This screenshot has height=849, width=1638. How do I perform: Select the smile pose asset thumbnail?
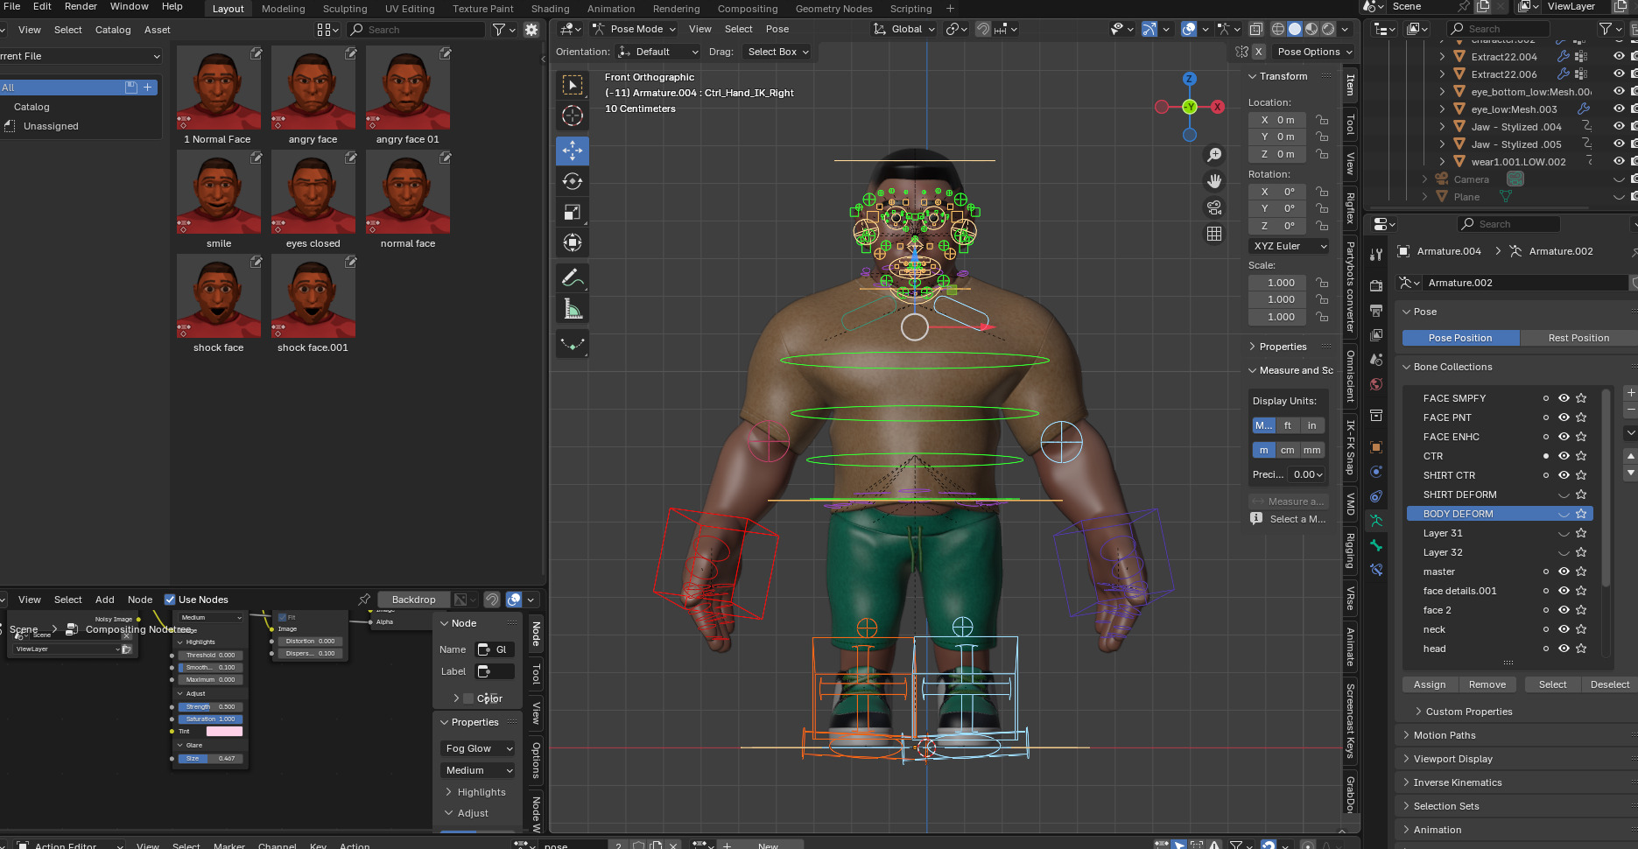tap(219, 193)
